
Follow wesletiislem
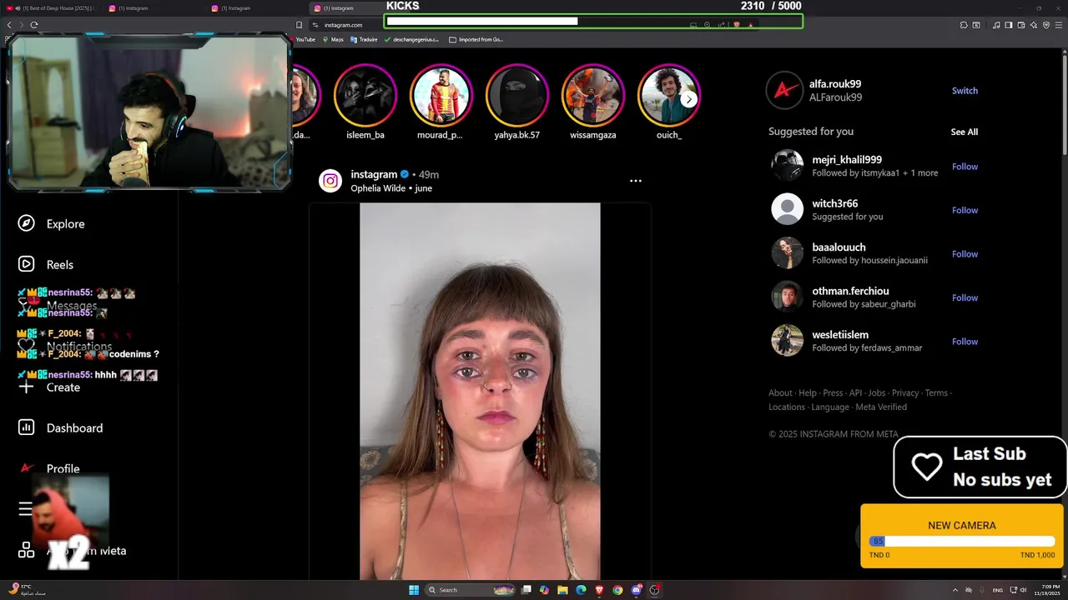(965, 342)
